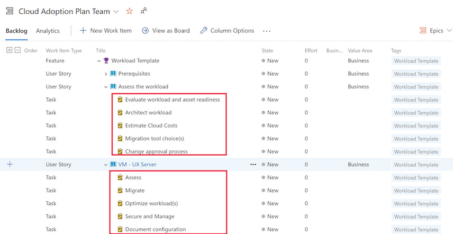The height and width of the screenshot is (234, 453).
Task: Click the Document configuration title
Action: point(156,229)
